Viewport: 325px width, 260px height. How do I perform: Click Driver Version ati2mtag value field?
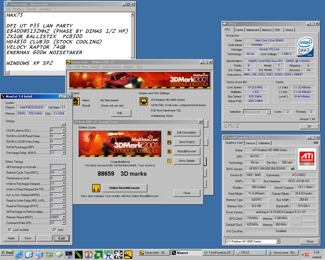tap(281, 212)
